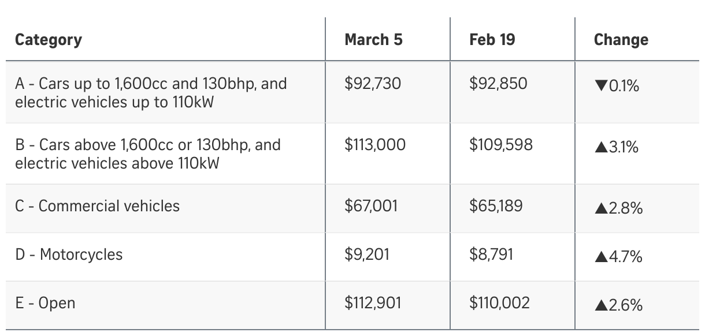Select the Feb 19 column header

coord(492,40)
